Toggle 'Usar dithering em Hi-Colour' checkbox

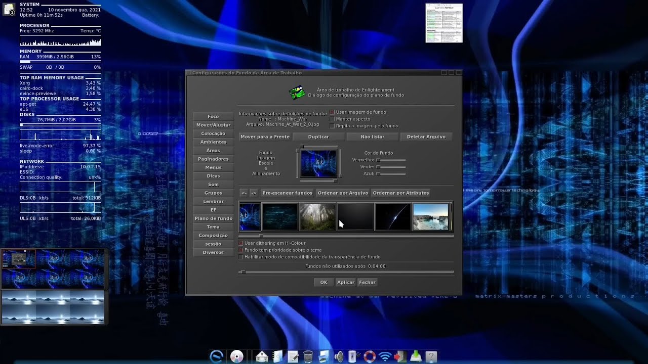click(241, 243)
